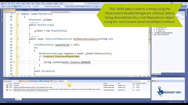The width and height of the screenshot is (188, 105).
Task: Toggle the 0 of 1 Message filter
Action: point(44,81)
